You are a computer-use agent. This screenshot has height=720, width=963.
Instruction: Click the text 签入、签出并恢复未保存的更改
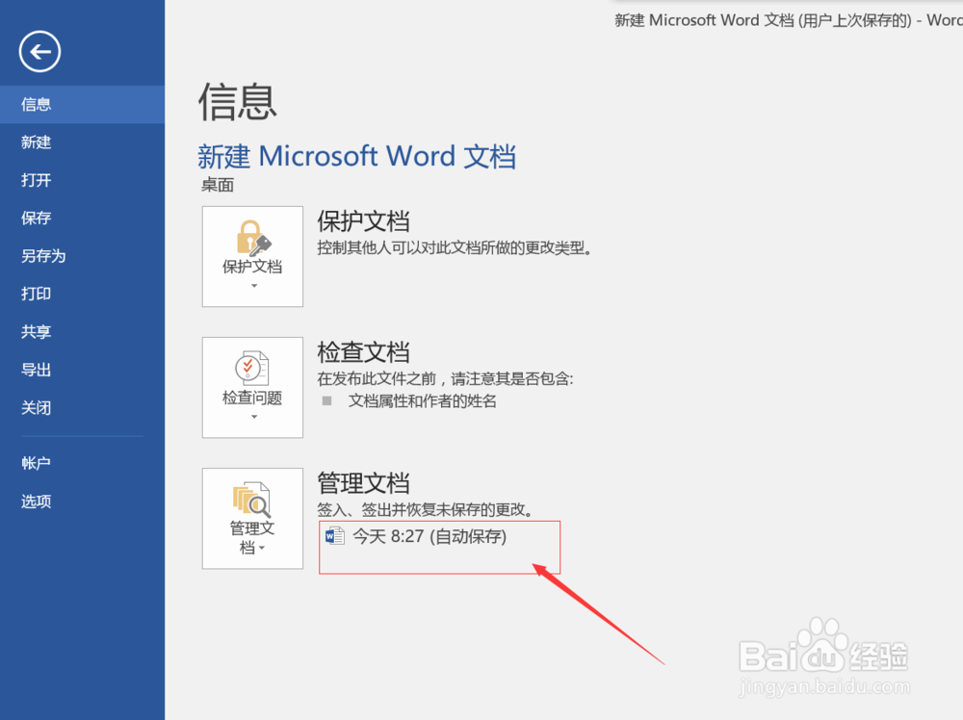tap(425, 509)
